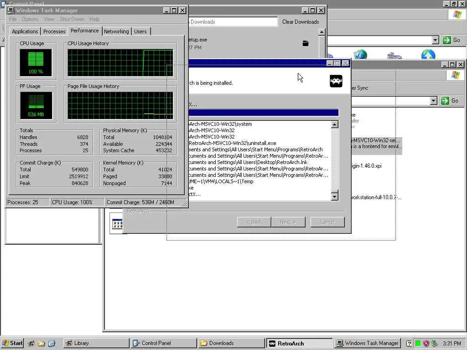Open the View menu in Task Manager
Image resolution: width=467 pixels, height=350 pixels.
(49, 19)
